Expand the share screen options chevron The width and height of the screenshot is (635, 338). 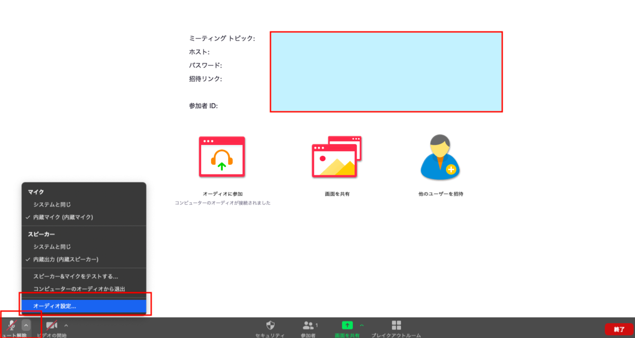362,325
